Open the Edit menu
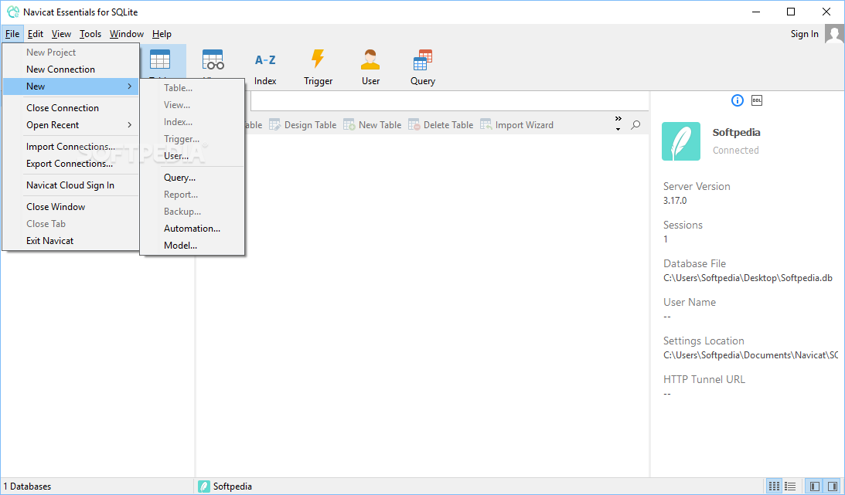This screenshot has height=495, width=845. click(36, 34)
